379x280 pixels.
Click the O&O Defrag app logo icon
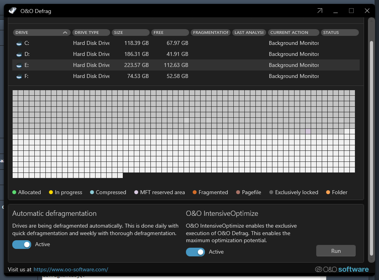click(13, 11)
